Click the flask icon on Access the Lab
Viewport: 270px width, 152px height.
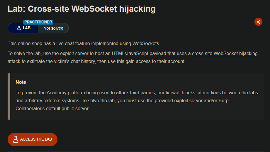pyautogui.click(x=16, y=139)
